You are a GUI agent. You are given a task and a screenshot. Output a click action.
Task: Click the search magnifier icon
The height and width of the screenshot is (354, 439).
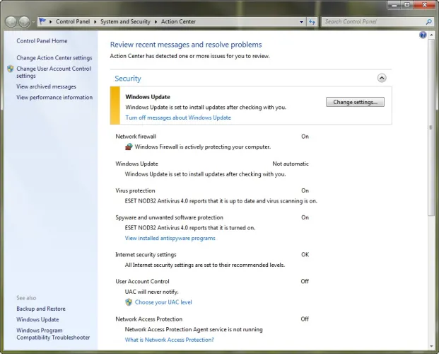click(428, 22)
